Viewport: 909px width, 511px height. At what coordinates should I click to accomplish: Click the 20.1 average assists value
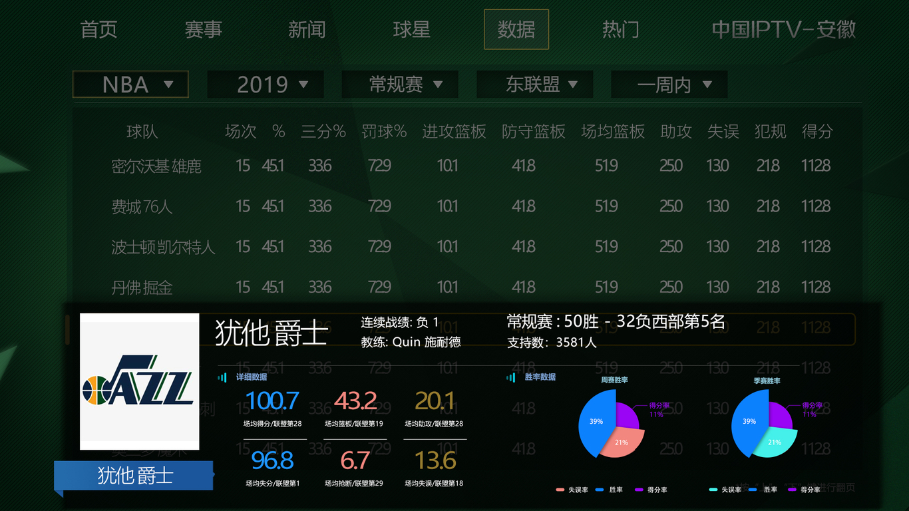coord(435,401)
